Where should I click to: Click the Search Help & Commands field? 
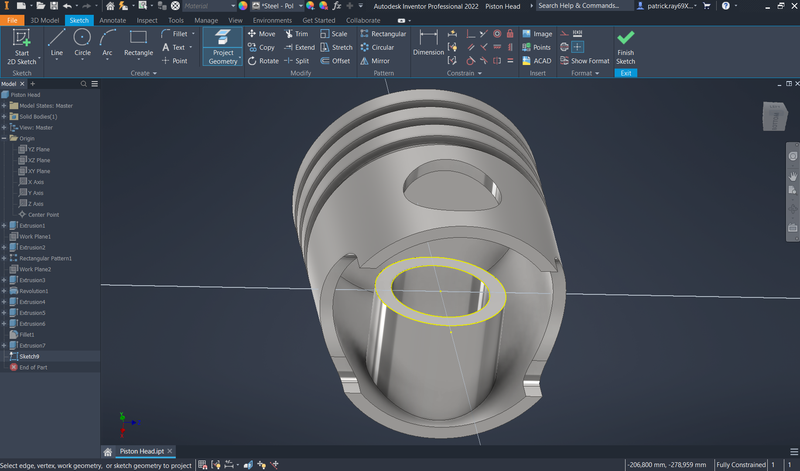tap(585, 6)
